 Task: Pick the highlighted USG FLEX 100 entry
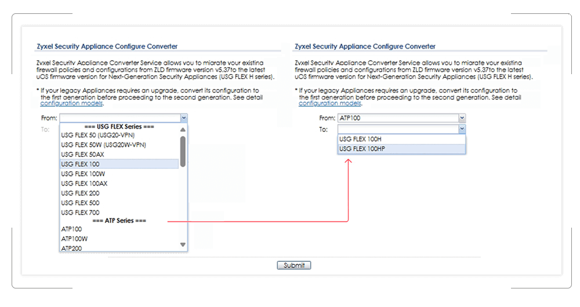[x=119, y=164]
